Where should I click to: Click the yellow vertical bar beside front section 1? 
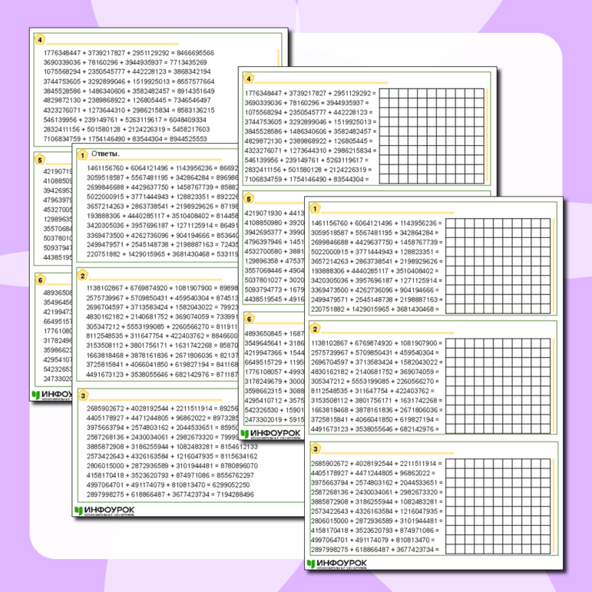pyautogui.click(x=554, y=265)
